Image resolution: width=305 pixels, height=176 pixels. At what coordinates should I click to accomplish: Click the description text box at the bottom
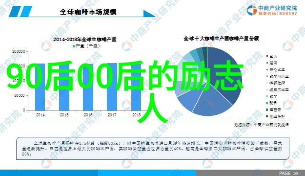pyautogui.click(x=153, y=149)
